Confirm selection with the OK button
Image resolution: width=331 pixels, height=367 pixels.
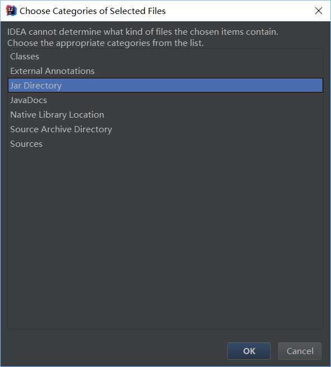click(x=249, y=351)
